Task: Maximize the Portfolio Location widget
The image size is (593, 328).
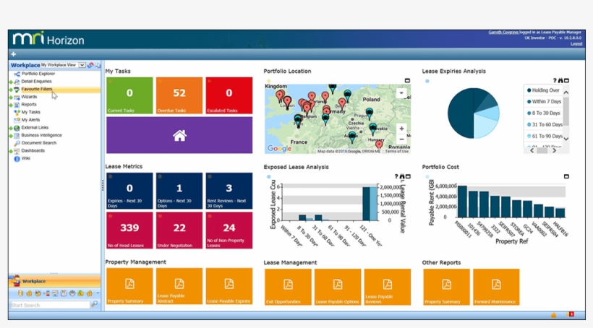Action: 407,80
